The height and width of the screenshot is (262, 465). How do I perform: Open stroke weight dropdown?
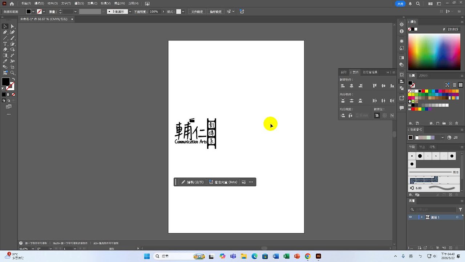coord(75,12)
